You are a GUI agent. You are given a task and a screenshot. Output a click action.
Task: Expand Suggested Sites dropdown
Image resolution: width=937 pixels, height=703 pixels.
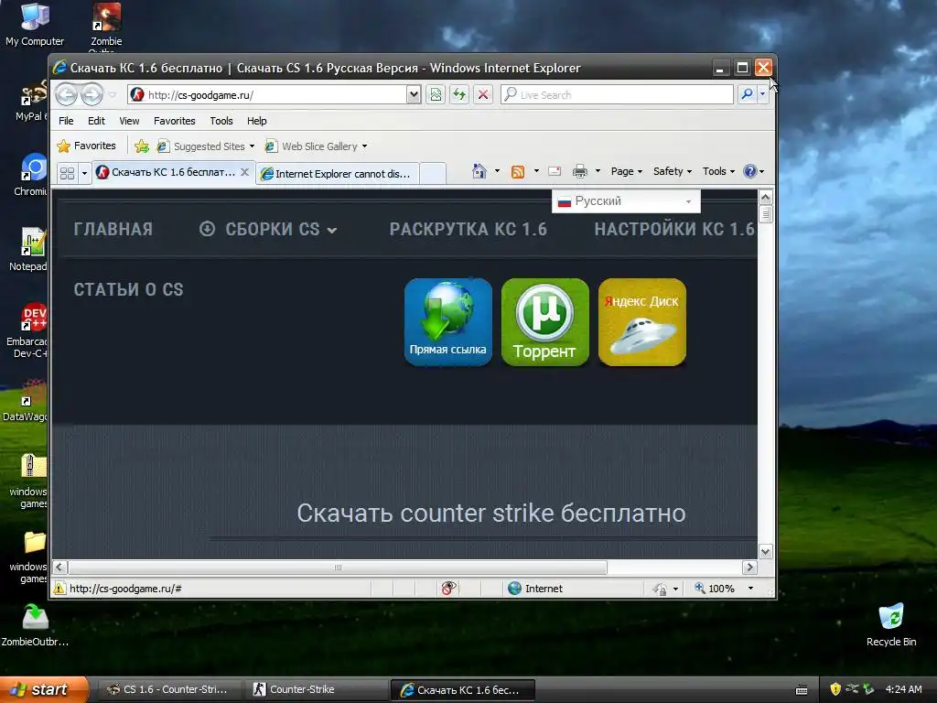coord(253,146)
